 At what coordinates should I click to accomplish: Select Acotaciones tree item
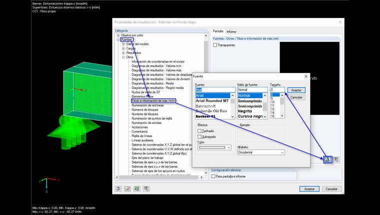(x=139, y=127)
